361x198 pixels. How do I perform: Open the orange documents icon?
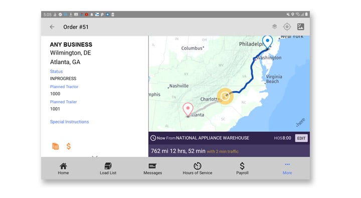[56, 146]
